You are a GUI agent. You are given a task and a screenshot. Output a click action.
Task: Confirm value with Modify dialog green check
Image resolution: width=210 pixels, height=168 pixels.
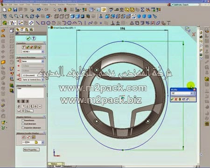click(x=172, y=99)
